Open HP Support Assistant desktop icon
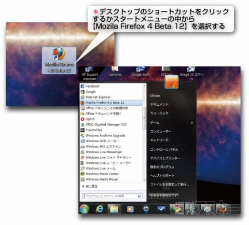The height and width of the screenshot is (225, 249). (x=90, y=74)
